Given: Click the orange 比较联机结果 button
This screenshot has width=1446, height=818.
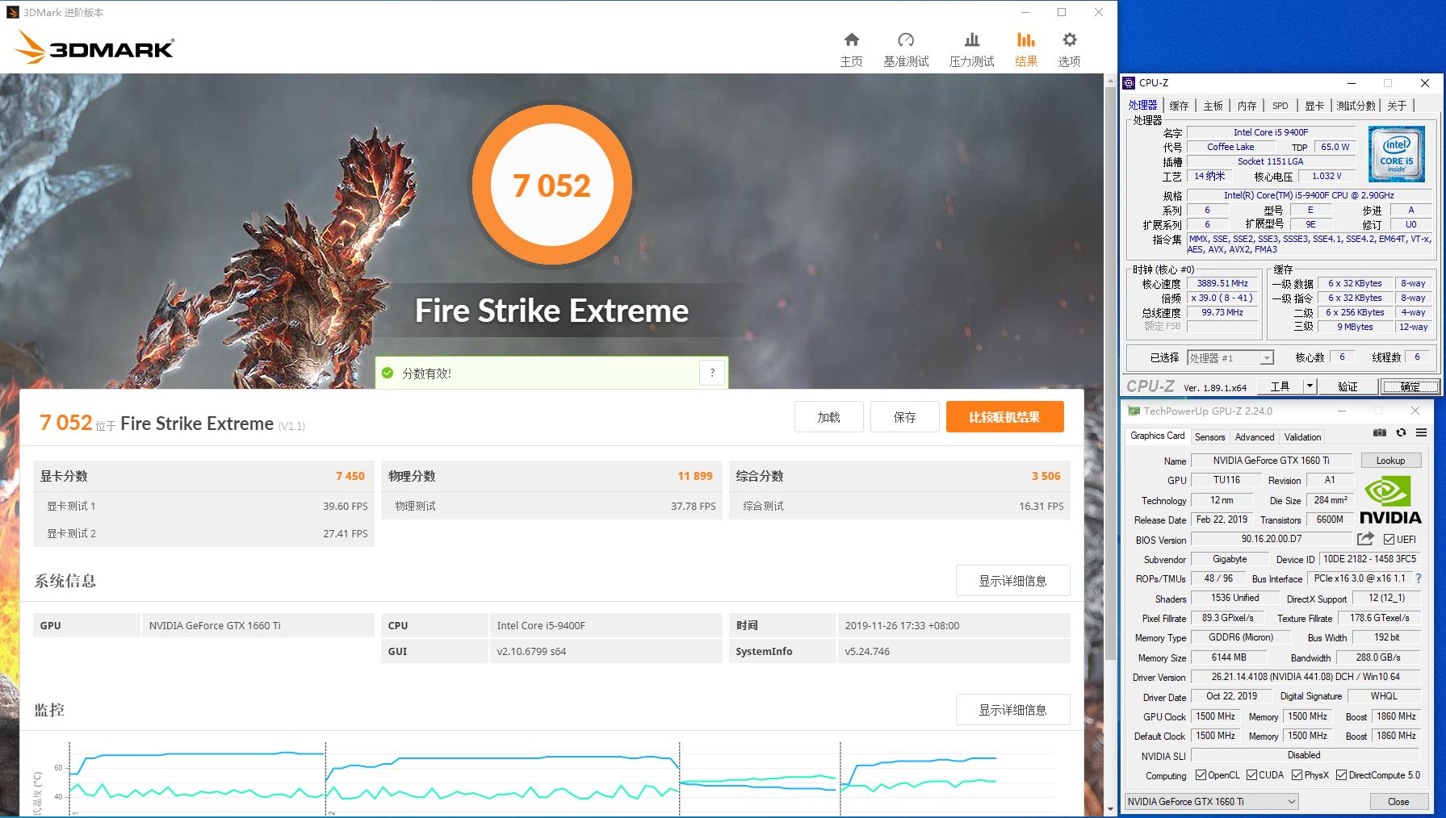Looking at the screenshot, I should pyautogui.click(x=1004, y=417).
